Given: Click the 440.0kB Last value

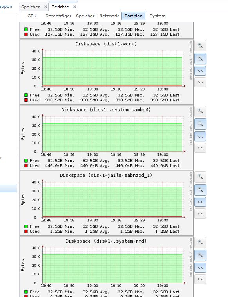Looking at the screenshot, I should (x=165, y=166).
